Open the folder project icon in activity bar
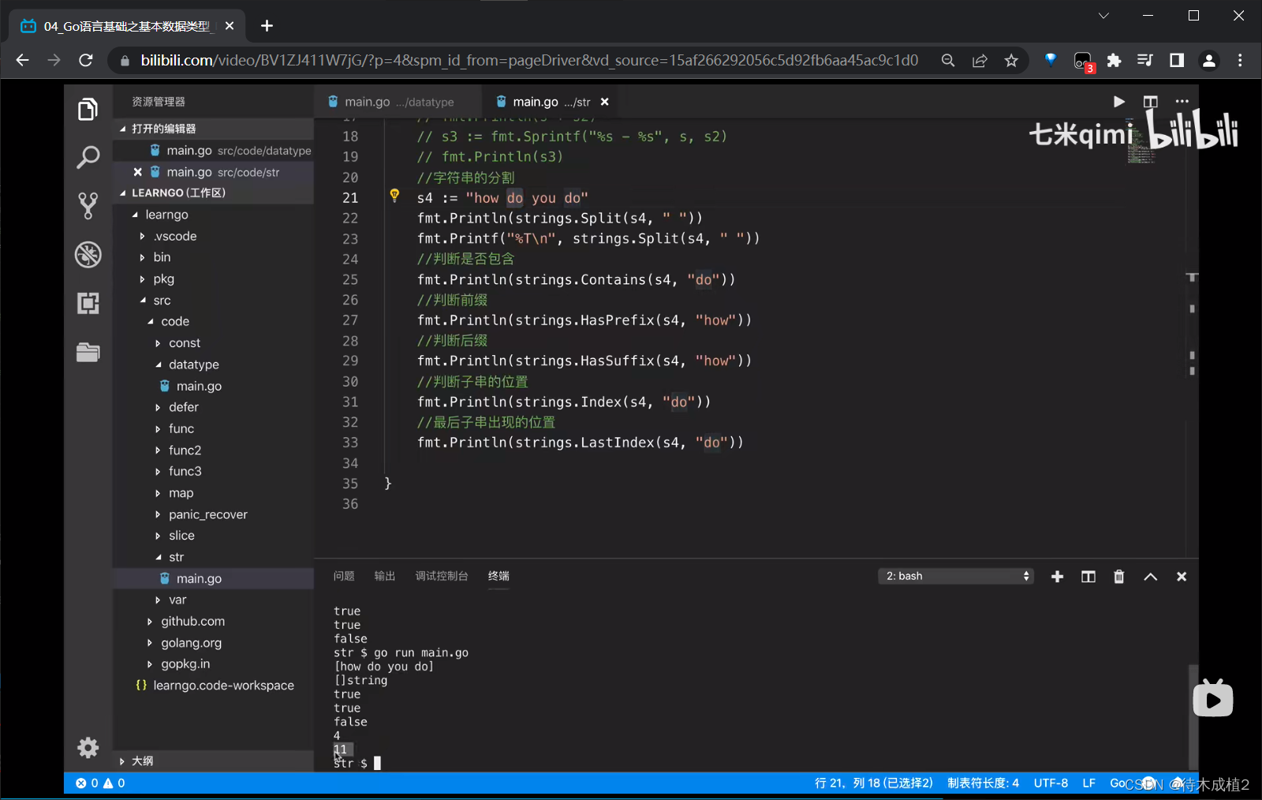 88,352
